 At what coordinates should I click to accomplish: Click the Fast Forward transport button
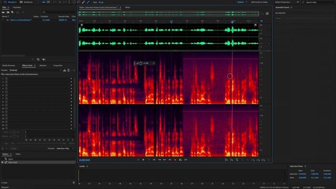[x=164, y=160]
